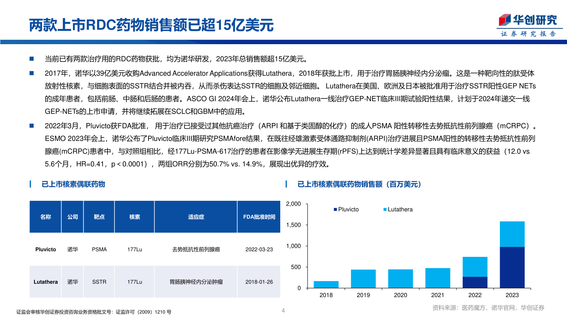Image resolution: width=567 pixels, height=318 pixels.
Task: Click the 1,500 y-axis label
Action: (293, 225)
